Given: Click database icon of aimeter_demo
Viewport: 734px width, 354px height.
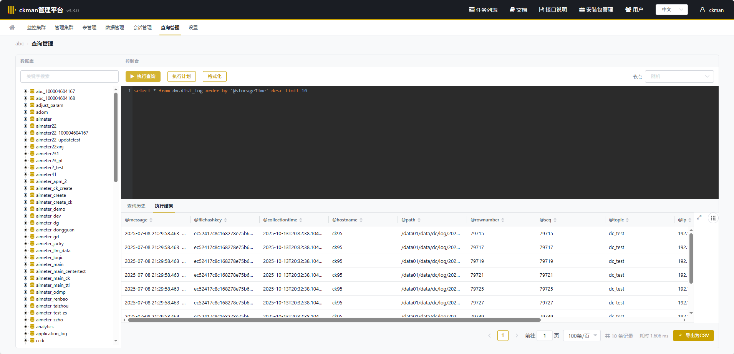Looking at the screenshot, I should click(x=32, y=209).
